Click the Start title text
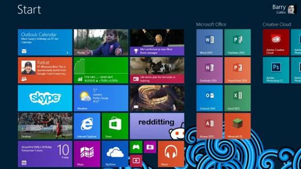The image size is (301, 169). (29, 9)
